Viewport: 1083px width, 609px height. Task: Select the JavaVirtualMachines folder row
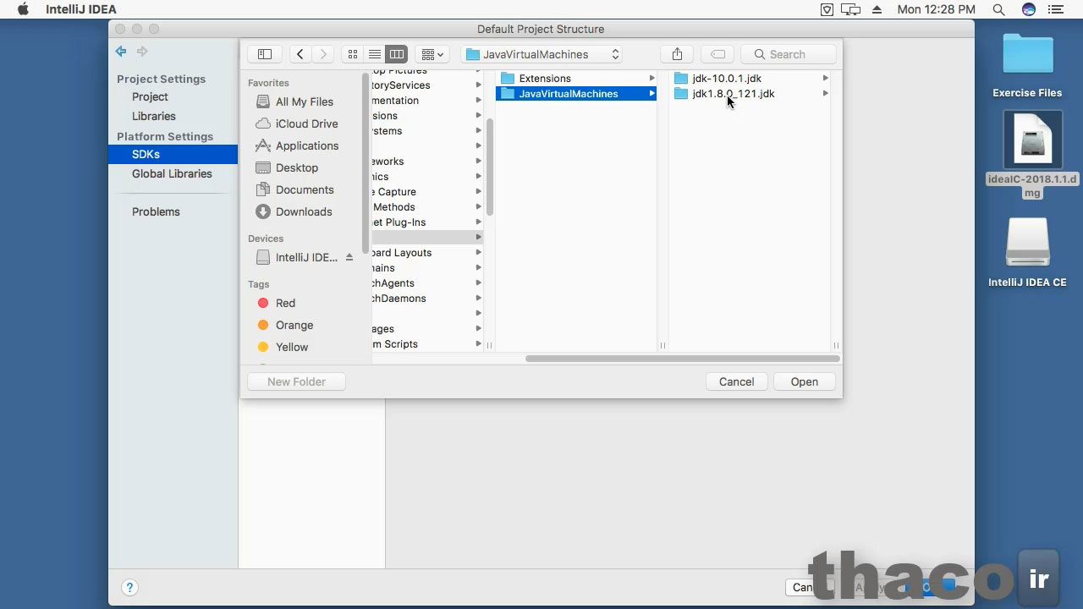pyautogui.click(x=576, y=94)
